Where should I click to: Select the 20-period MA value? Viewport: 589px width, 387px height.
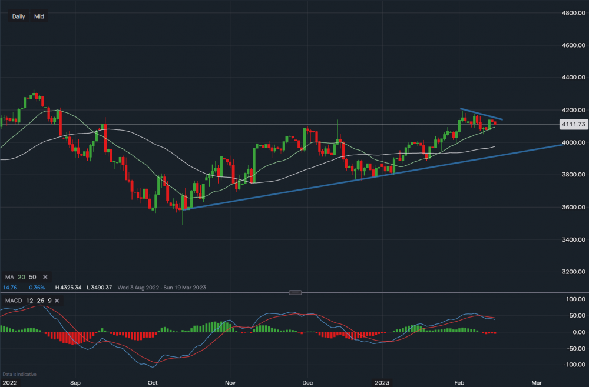point(22,276)
